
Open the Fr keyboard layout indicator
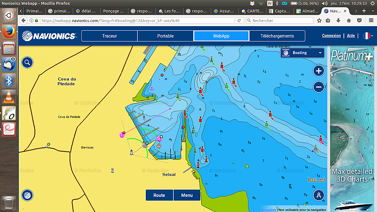(x=270, y=3)
